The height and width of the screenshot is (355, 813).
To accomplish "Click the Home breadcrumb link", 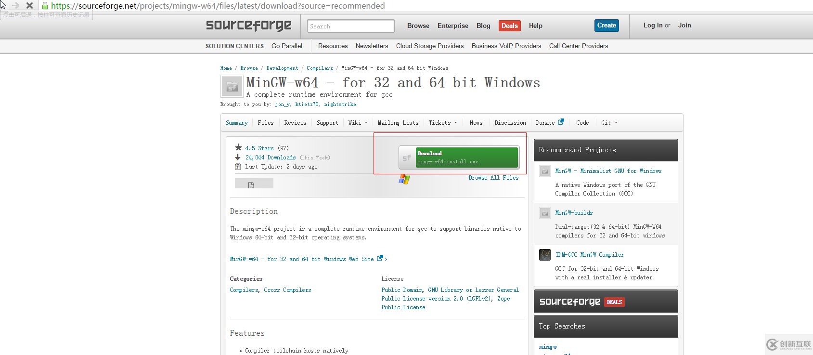I will (226, 68).
